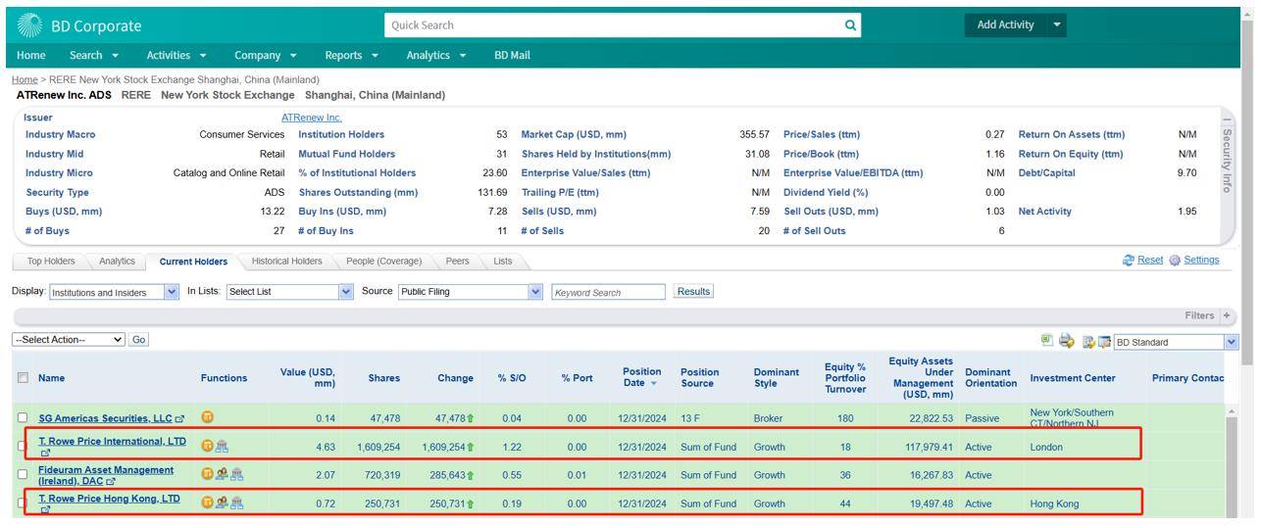1261x528 pixels.
Task: Expand the Search menu
Action: tap(94, 55)
